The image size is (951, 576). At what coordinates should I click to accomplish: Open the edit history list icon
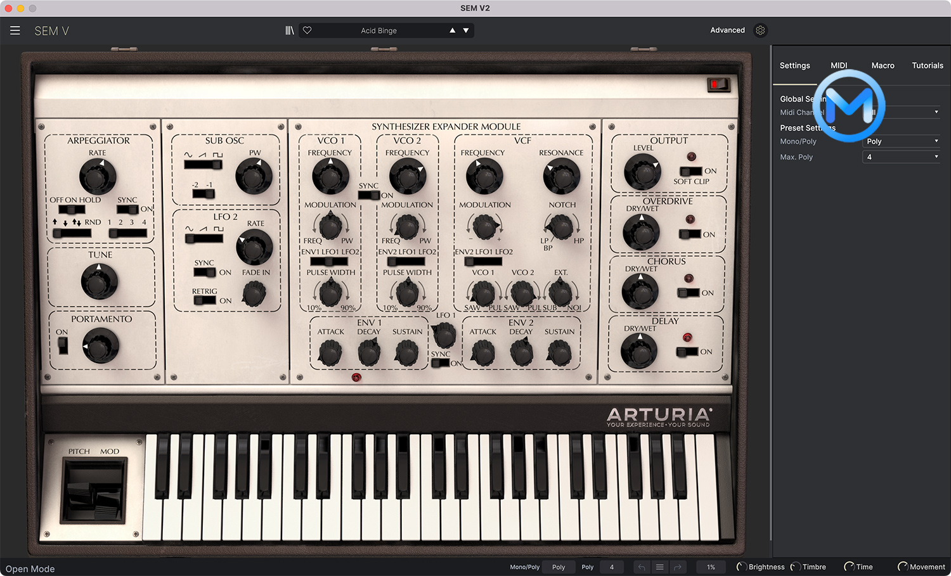coord(659,567)
